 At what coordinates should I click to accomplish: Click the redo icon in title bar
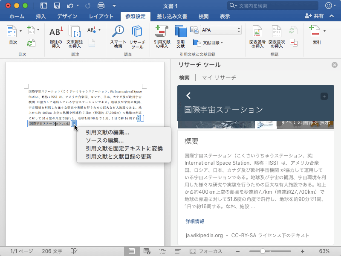point(88,6)
